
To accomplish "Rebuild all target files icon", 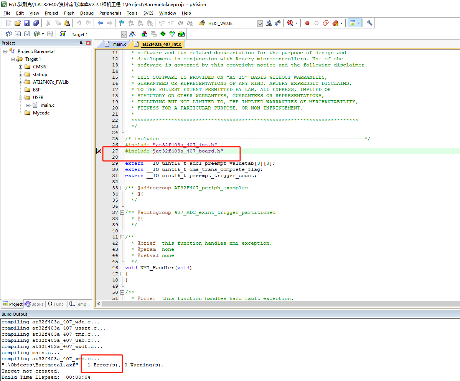I will [27, 34].
